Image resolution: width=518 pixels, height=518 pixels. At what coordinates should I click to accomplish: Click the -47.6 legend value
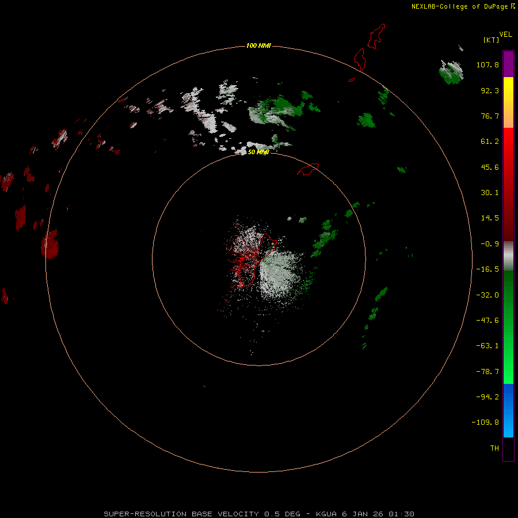(487, 321)
